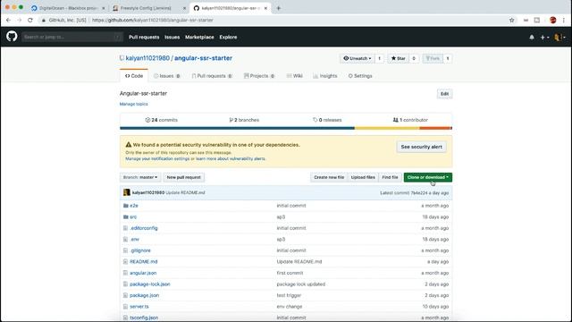Switch to Freestyle Config Jenkins tab

coord(149,8)
